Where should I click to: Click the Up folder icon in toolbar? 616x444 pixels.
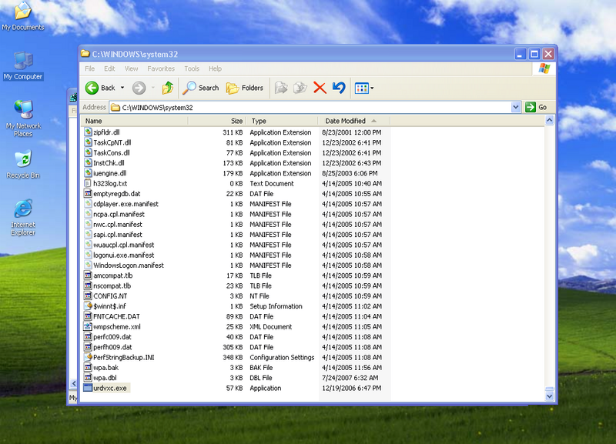click(168, 88)
